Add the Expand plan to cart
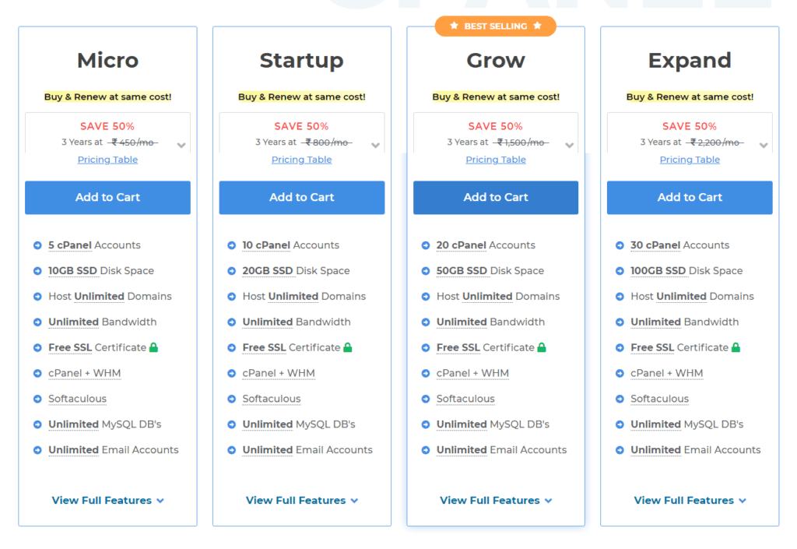Image resolution: width=797 pixels, height=549 pixels. (690, 197)
